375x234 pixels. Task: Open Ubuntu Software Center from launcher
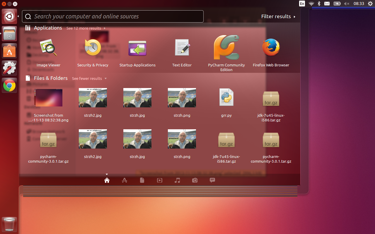point(9,51)
